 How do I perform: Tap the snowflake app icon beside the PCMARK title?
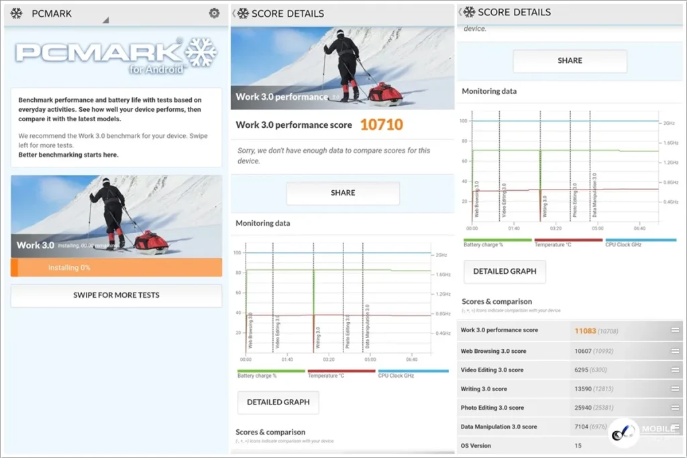(x=17, y=13)
